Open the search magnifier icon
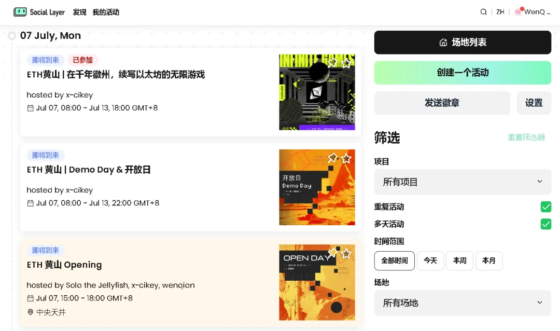Screen dimensions: 560x331 pyautogui.click(x=483, y=12)
